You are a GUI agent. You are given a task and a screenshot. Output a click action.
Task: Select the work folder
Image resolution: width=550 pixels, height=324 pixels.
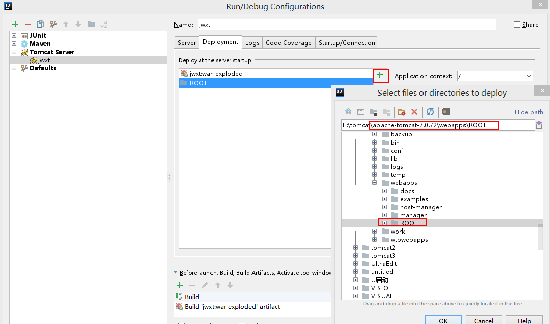click(397, 232)
